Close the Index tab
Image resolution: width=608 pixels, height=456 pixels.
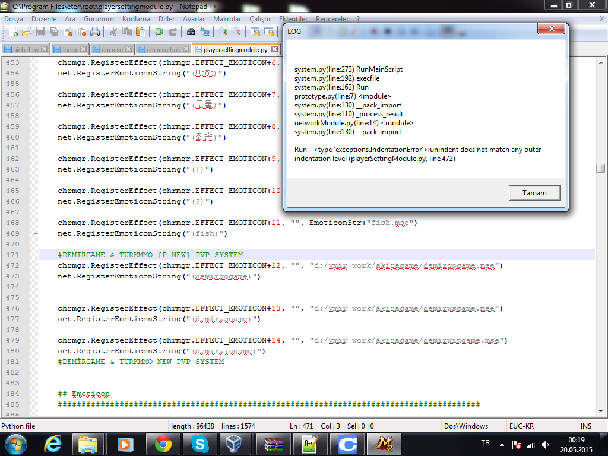83,49
